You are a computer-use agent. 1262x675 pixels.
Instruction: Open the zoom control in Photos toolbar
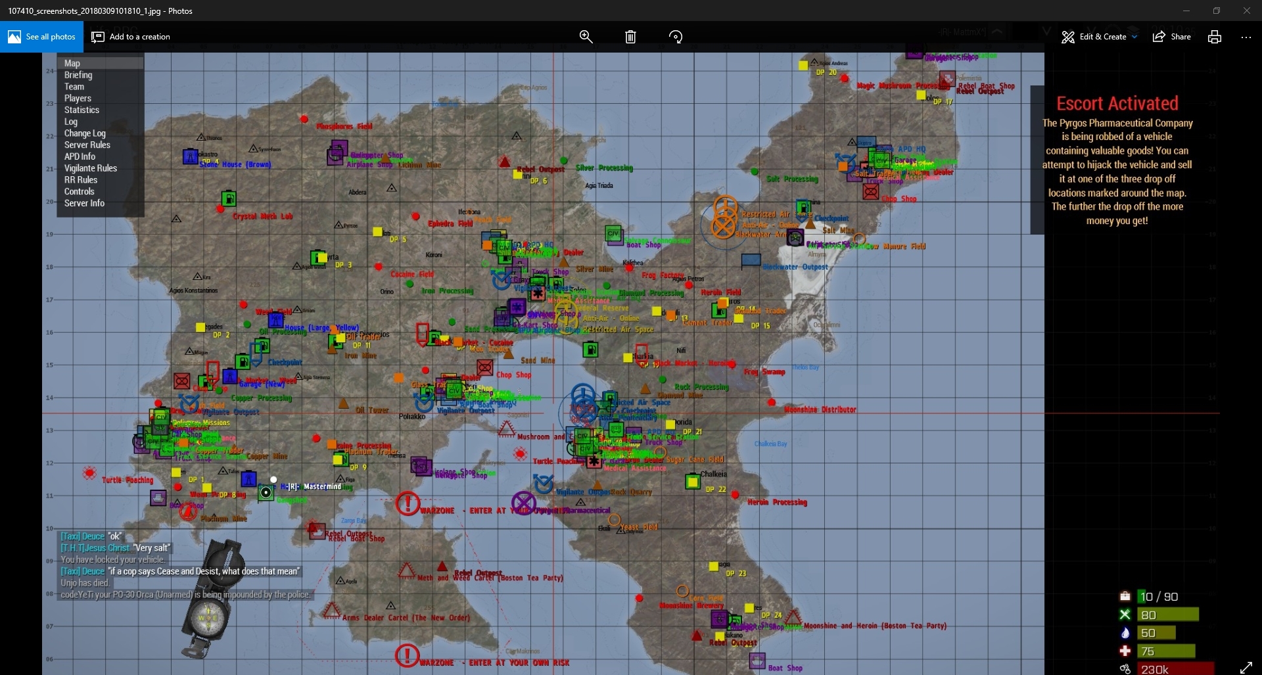click(586, 37)
